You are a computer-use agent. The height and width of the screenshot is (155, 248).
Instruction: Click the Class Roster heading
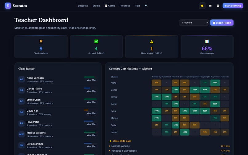pos(26,69)
